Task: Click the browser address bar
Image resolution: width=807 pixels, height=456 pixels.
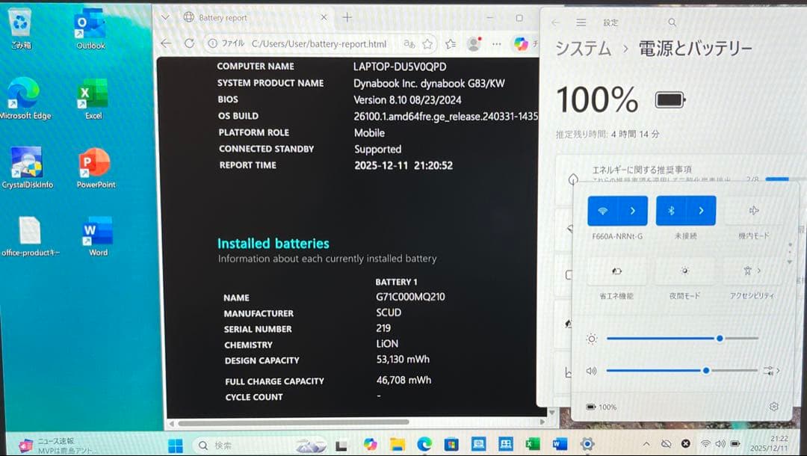Action: tap(314, 43)
